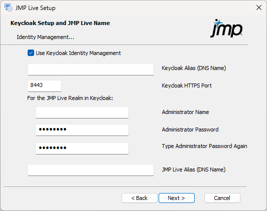Click the Keycloak Alias DNS Name field
Screen dimensions: 267x211
coord(91,69)
